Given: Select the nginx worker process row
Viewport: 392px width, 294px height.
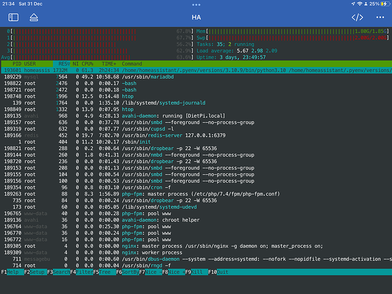Looking at the screenshot, I should [x=196, y=252].
